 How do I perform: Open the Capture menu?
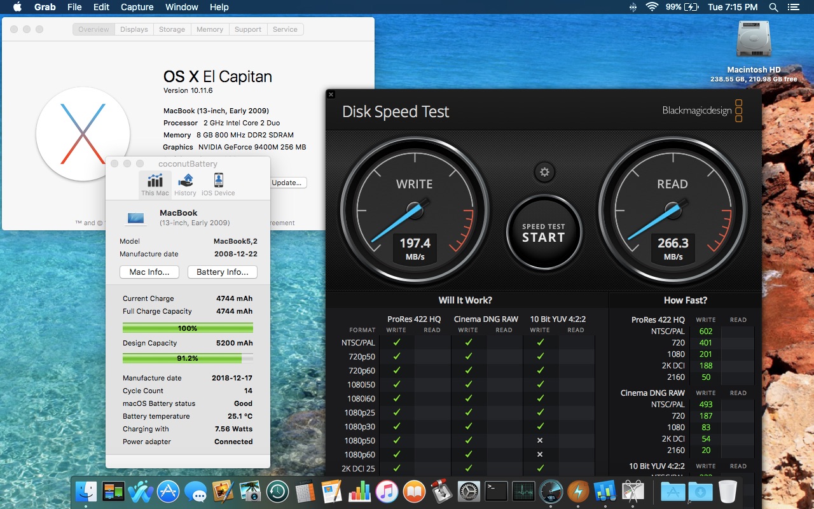tap(137, 7)
